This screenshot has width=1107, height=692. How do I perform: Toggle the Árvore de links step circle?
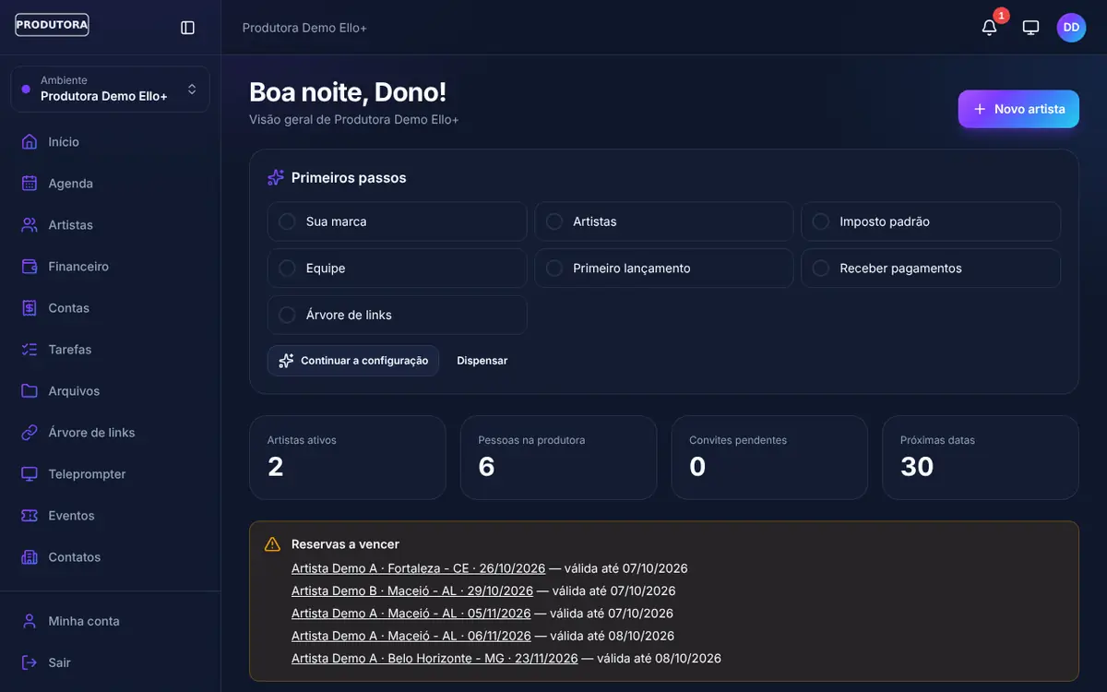point(287,315)
